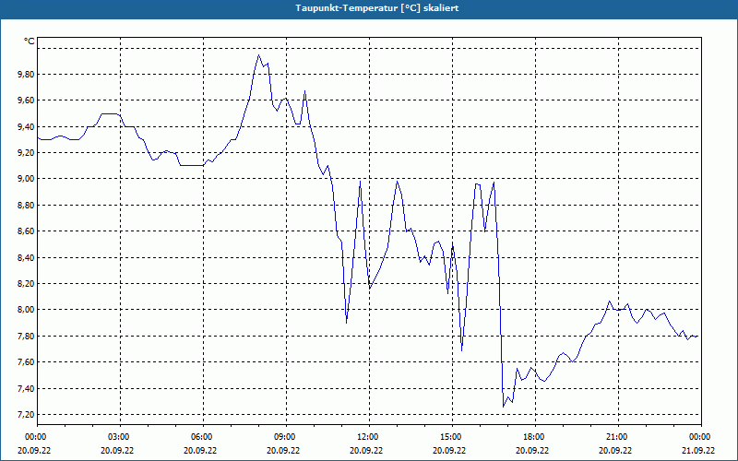Click the y-axis value '8,20'
738x461 pixels.
[x=26, y=283]
